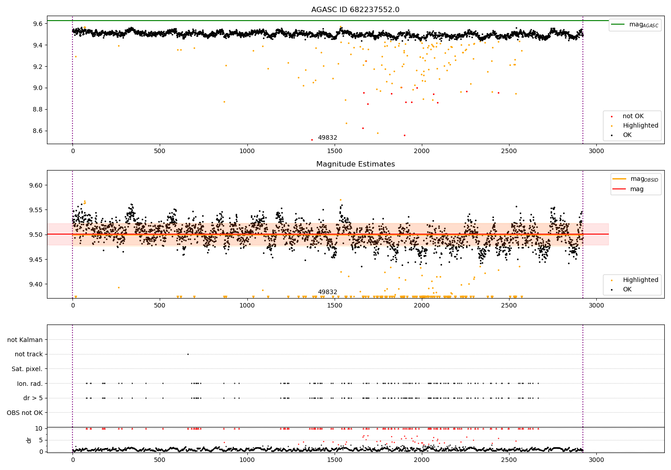
Task: Click the "dr" y-axis label
Action: 29,440
